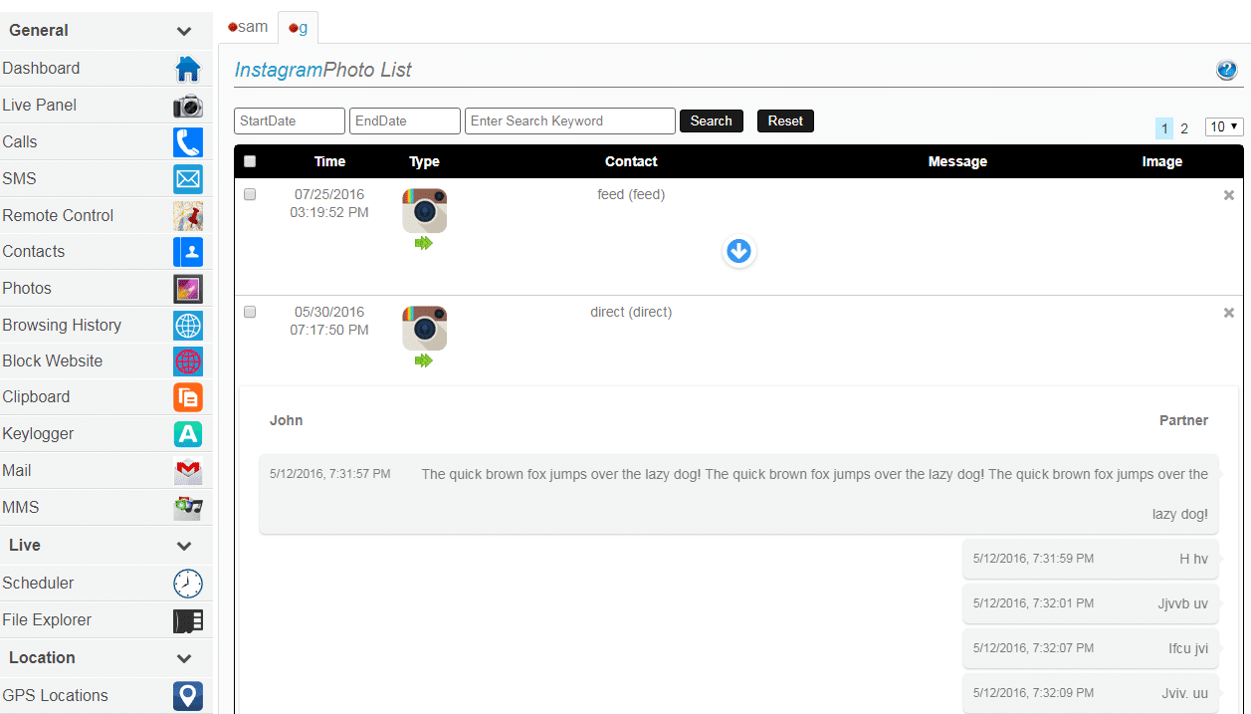Viewport: 1251px width, 714px height.
Task: Click the EndDate input field
Action: click(x=405, y=120)
